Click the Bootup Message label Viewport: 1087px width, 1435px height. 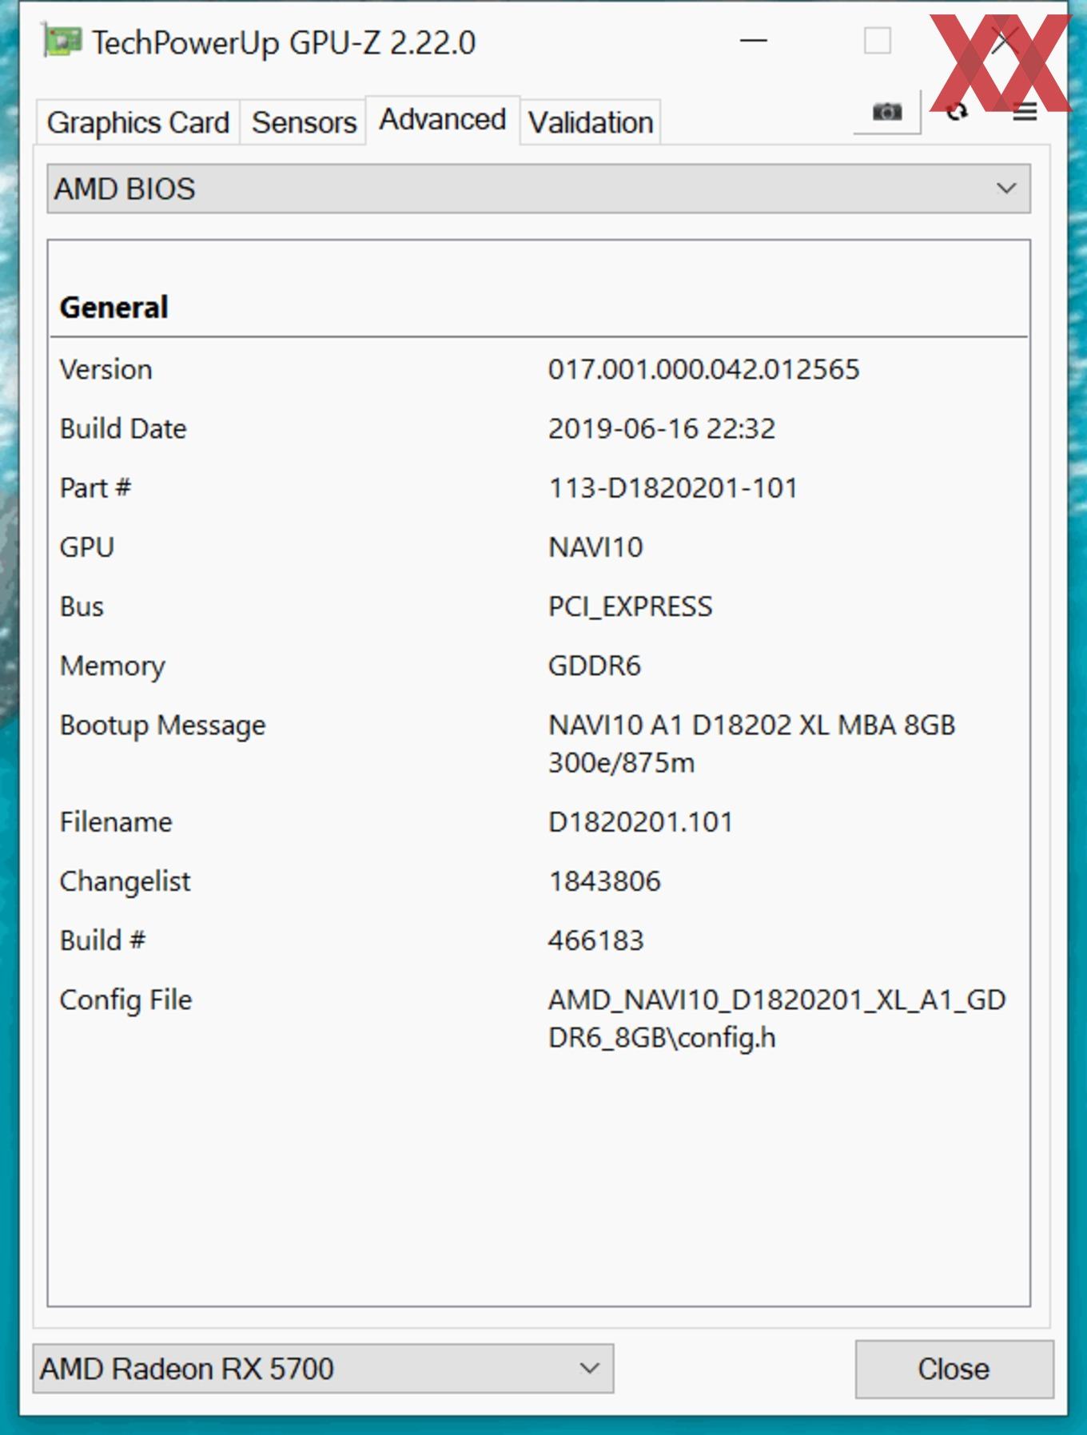pyautogui.click(x=162, y=726)
